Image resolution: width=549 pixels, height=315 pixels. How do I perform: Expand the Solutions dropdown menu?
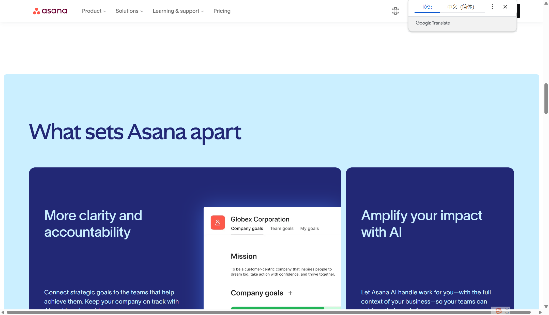pyautogui.click(x=129, y=11)
